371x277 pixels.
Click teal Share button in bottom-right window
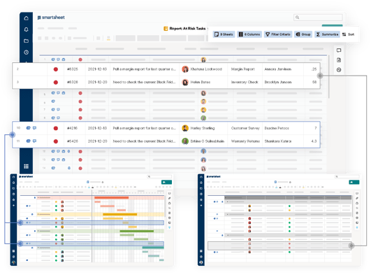point(354,182)
